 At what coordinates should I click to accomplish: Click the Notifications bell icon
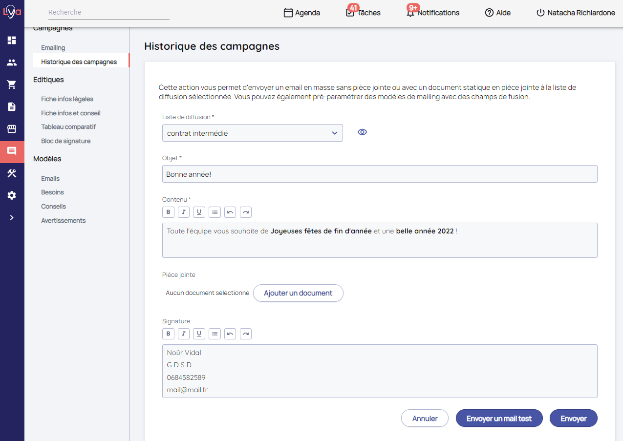[410, 13]
